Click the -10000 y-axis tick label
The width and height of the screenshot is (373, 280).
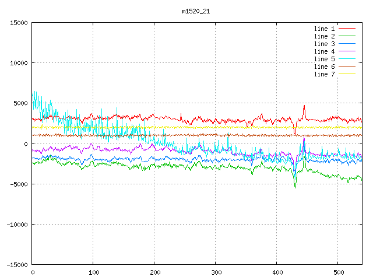pyautogui.click(x=16, y=224)
